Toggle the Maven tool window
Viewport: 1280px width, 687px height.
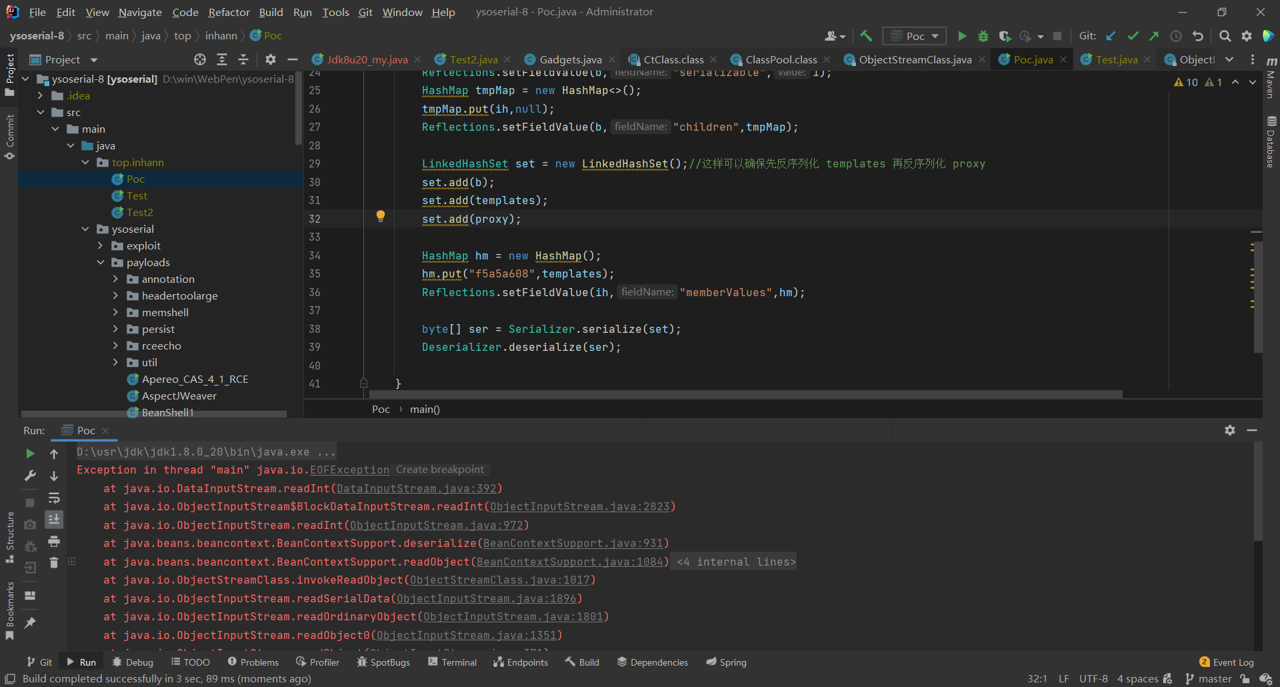click(x=1271, y=79)
